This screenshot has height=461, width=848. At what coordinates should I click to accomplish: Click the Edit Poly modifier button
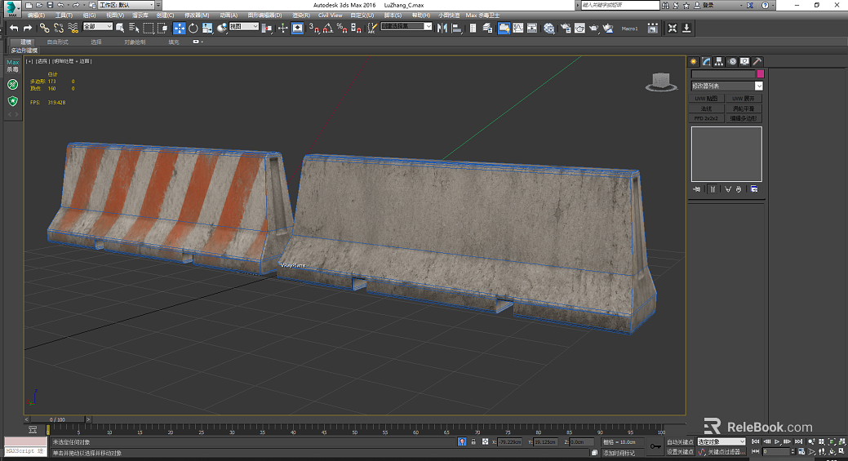tap(744, 117)
